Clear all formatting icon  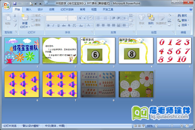pyautogui.click(x=91, y=18)
